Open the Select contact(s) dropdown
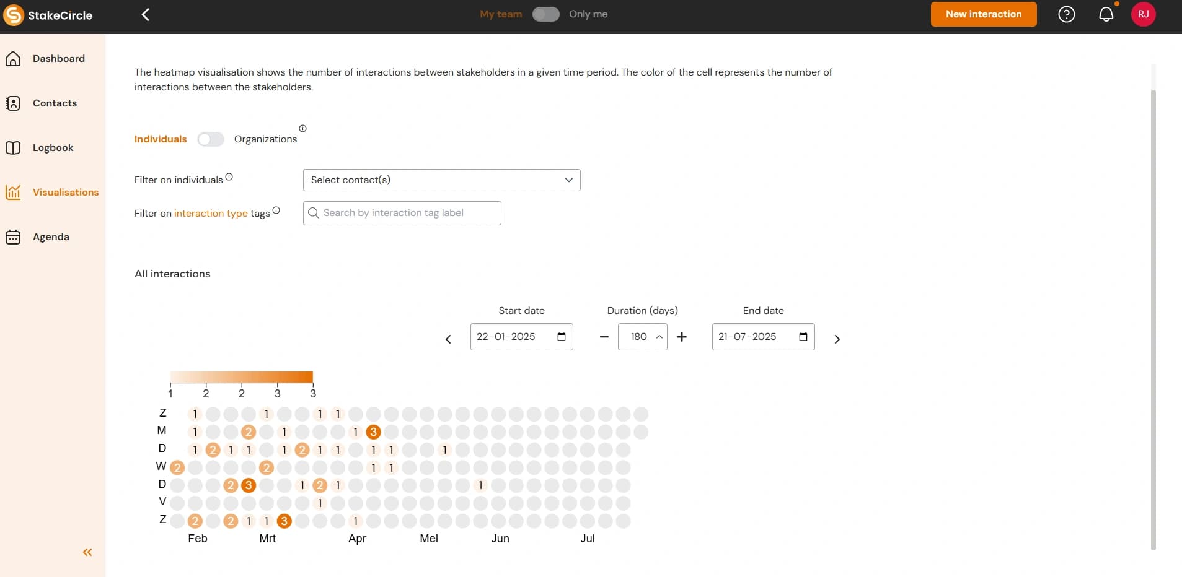Viewport: 1182px width, 577px height. click(x=441, y=180)
